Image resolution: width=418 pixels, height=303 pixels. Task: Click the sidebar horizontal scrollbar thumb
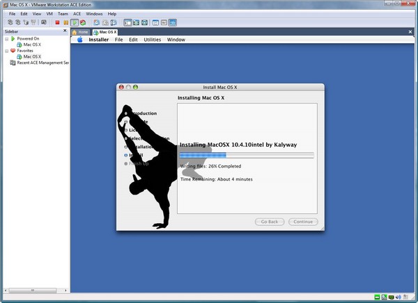[33, 290]
